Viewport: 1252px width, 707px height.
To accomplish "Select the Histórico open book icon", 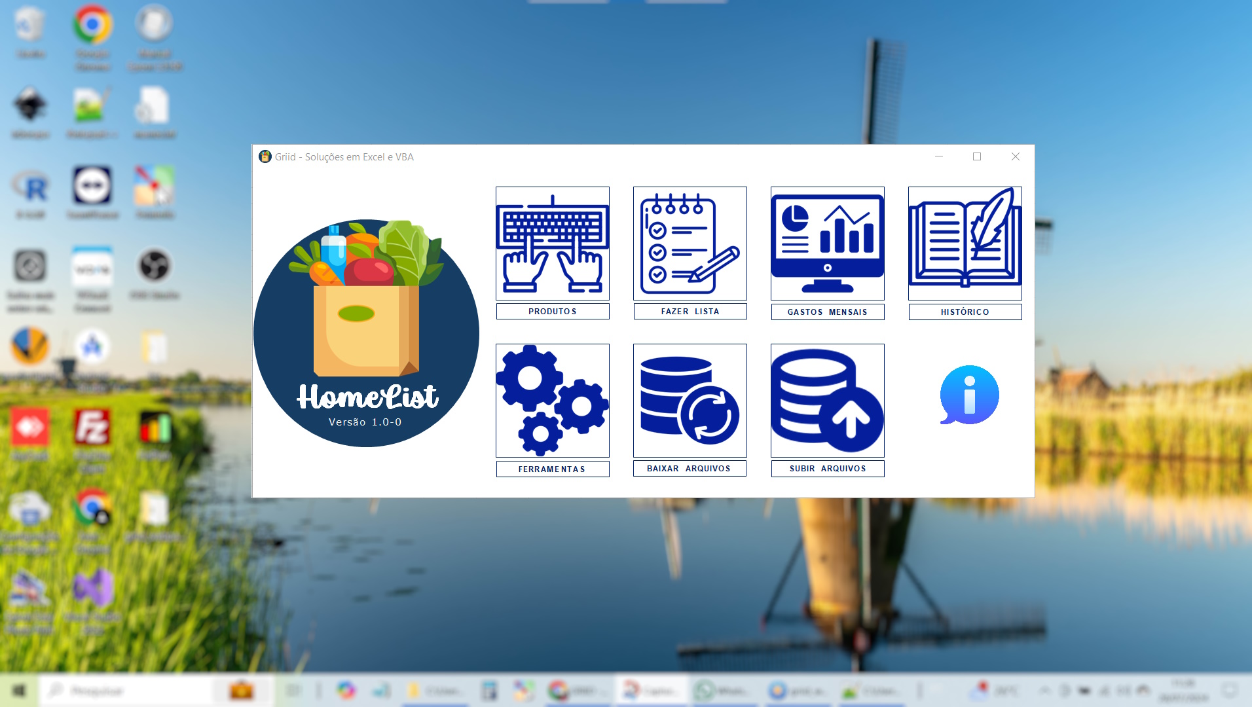I will pyautogui.click(x=965, y=244).
